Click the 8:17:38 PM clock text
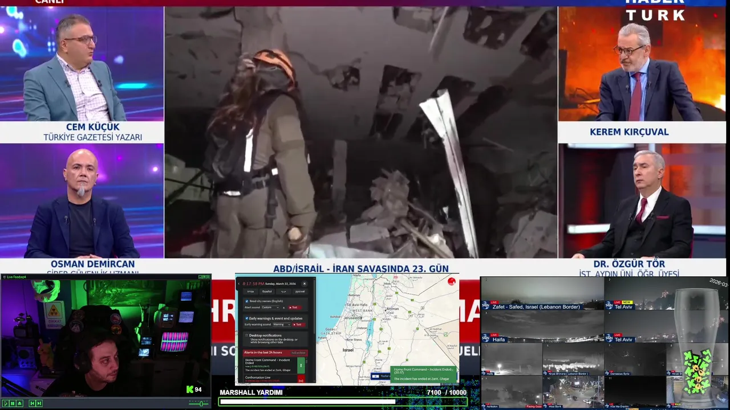The height and width of the screenshot is (410, 730). pyautogui.click(x=253, y=284)
